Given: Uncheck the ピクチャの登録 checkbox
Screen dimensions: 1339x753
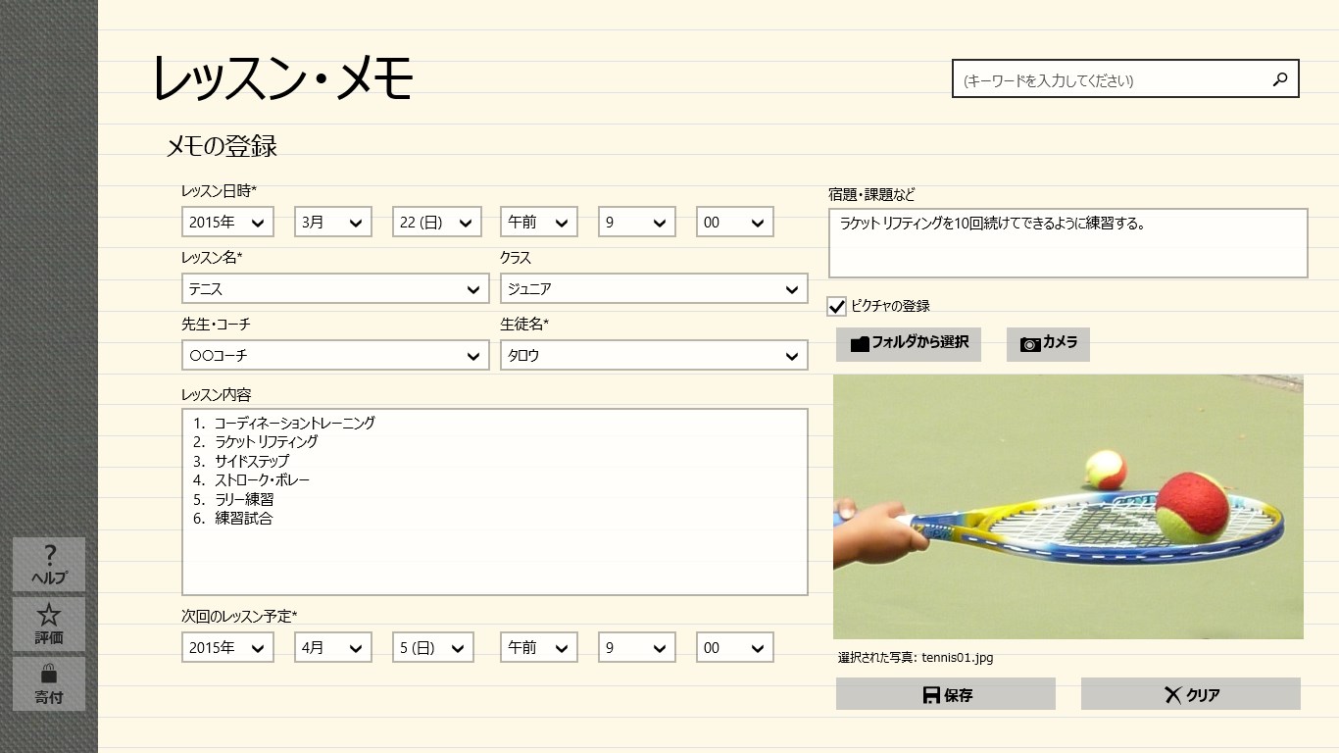Looking at the screenshot, I should tap(836, 306).
